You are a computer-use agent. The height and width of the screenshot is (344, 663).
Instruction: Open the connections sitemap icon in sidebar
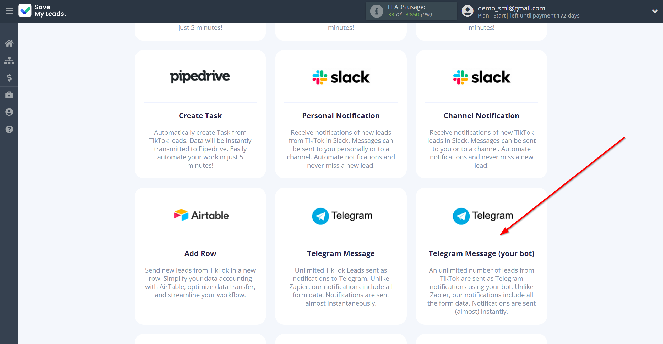click(x=9, y=60)
